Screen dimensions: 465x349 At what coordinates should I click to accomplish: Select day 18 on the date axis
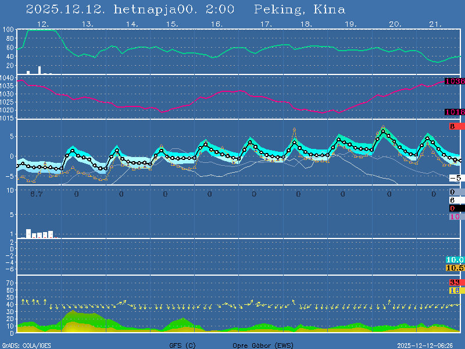[306, 24]
